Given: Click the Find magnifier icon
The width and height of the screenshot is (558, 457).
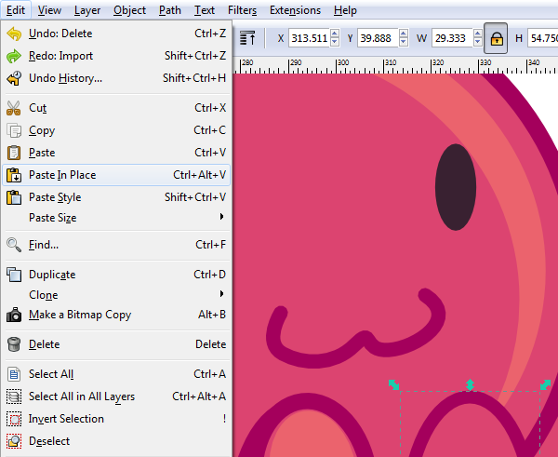Looking at the screenshot, I should [14, 245].
